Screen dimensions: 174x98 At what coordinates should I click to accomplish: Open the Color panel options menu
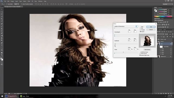[173, 8]
